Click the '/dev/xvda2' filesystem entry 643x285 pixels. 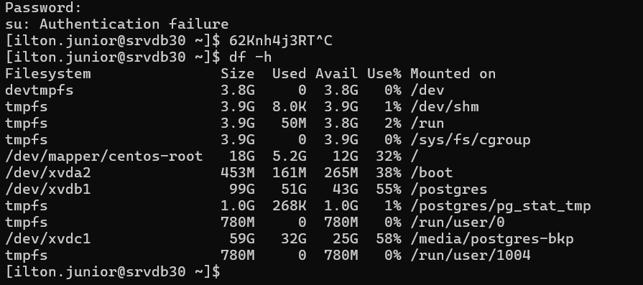pos(48,173)
